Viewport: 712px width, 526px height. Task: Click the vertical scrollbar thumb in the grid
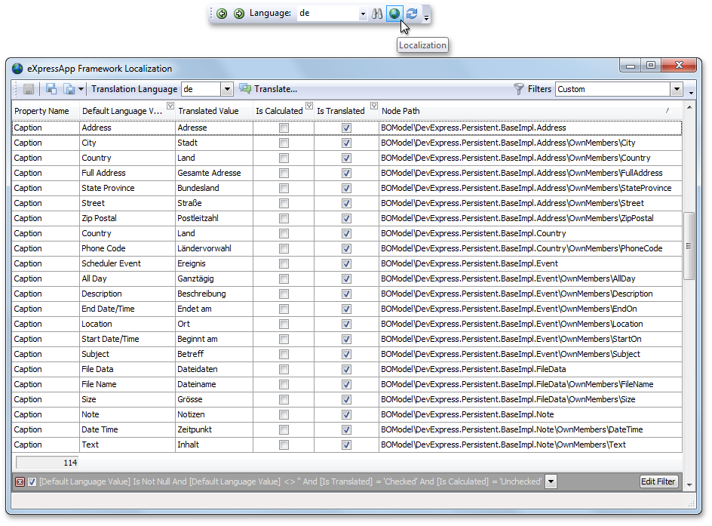[x=689, y=246]
